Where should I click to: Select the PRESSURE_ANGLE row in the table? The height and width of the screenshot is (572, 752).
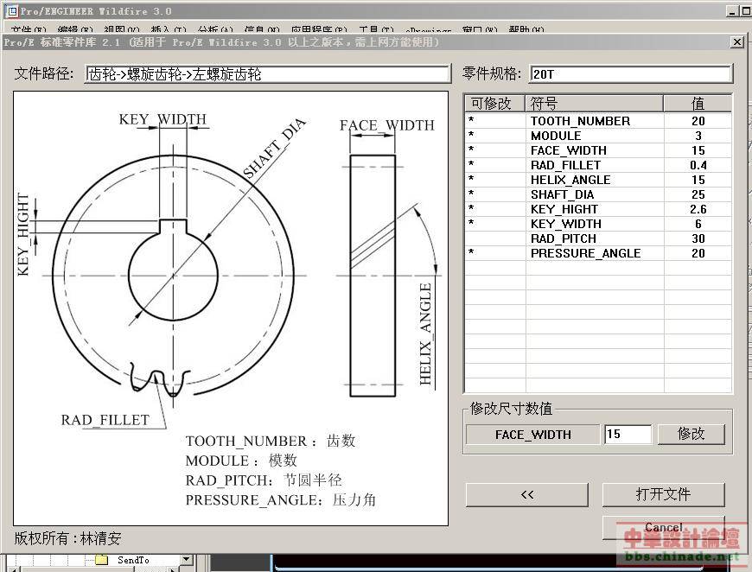click(x=598, y=253)
